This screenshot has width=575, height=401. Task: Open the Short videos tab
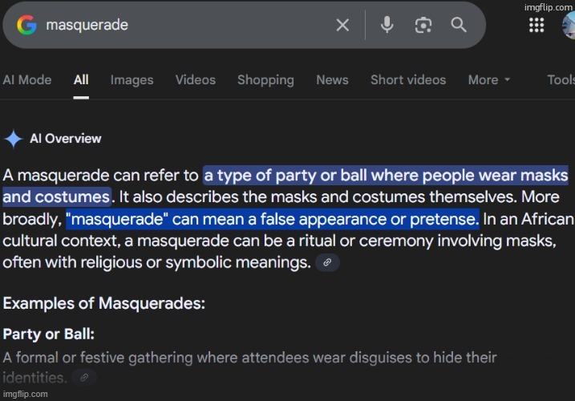(407, 79)
